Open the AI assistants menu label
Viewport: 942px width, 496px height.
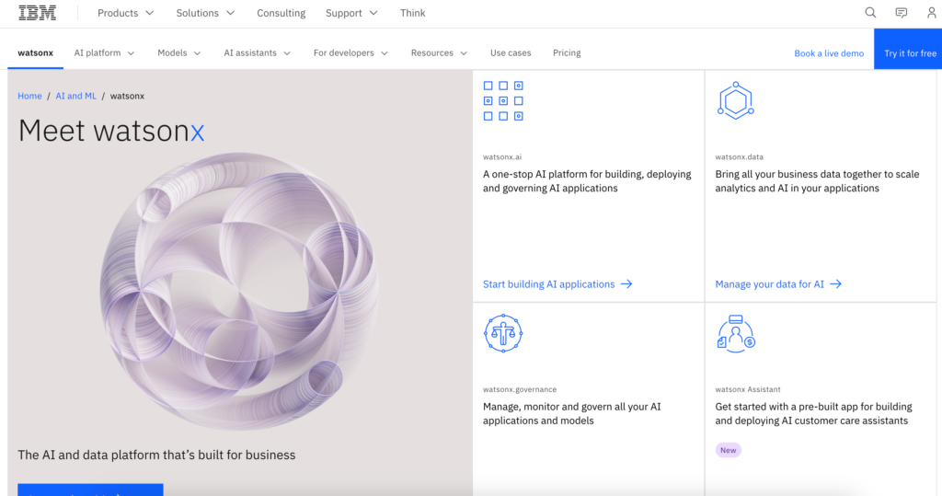click(x=250, y=52)
